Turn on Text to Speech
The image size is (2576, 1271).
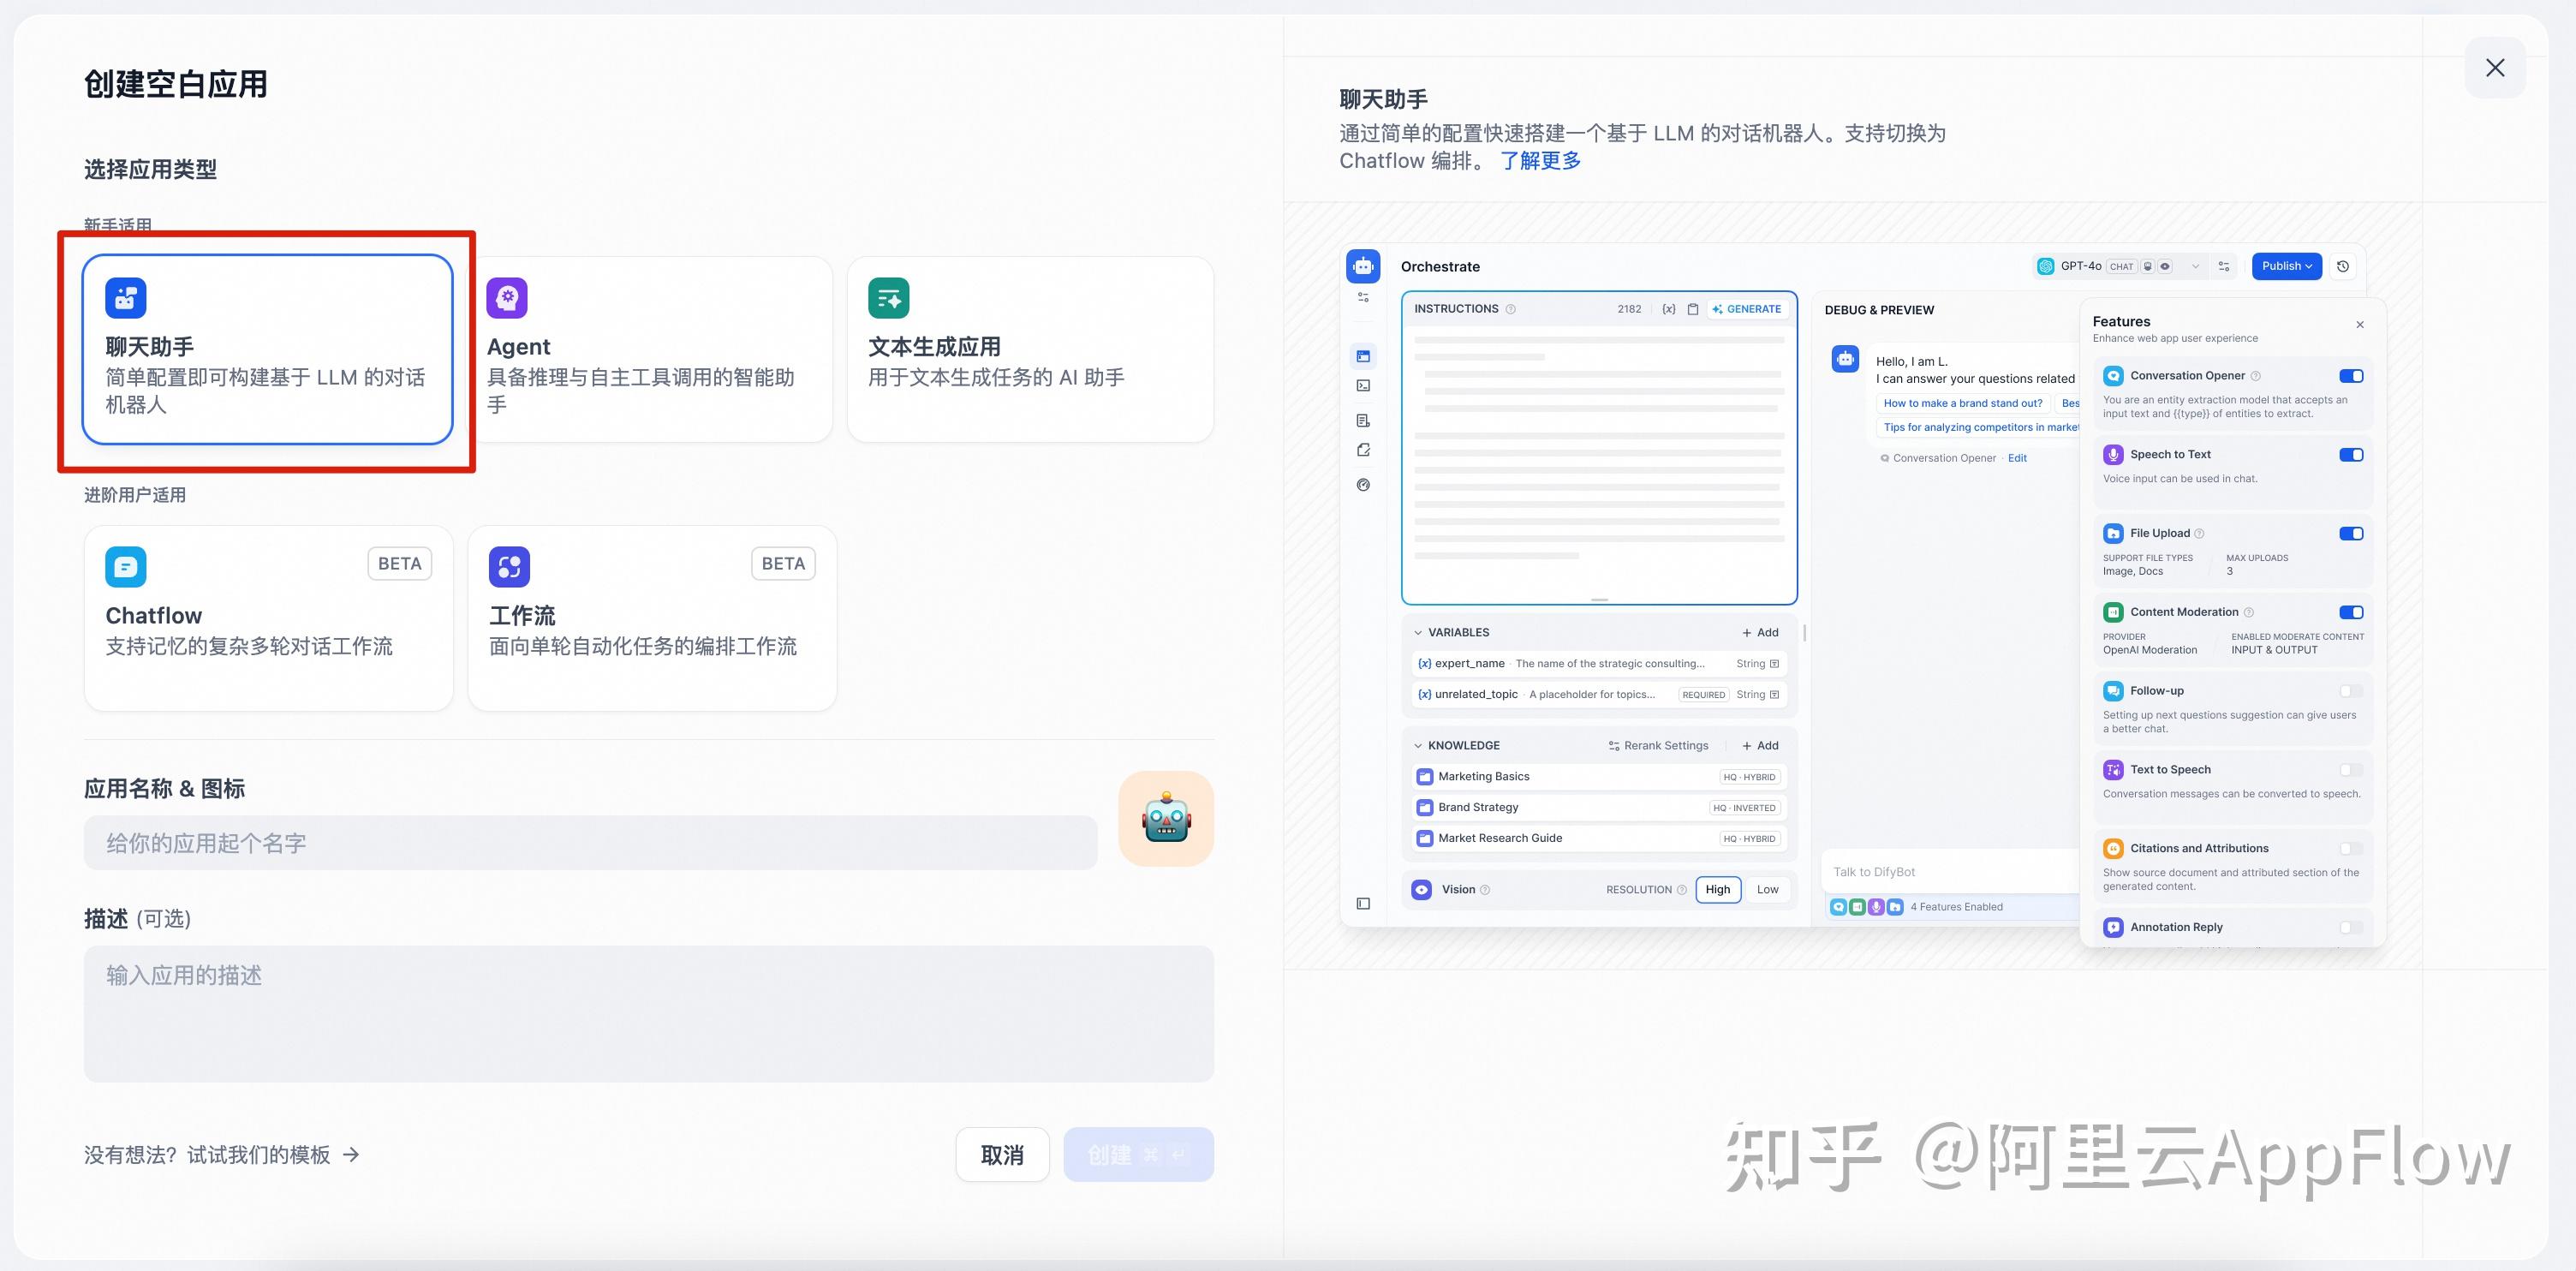pos(2351,769)
